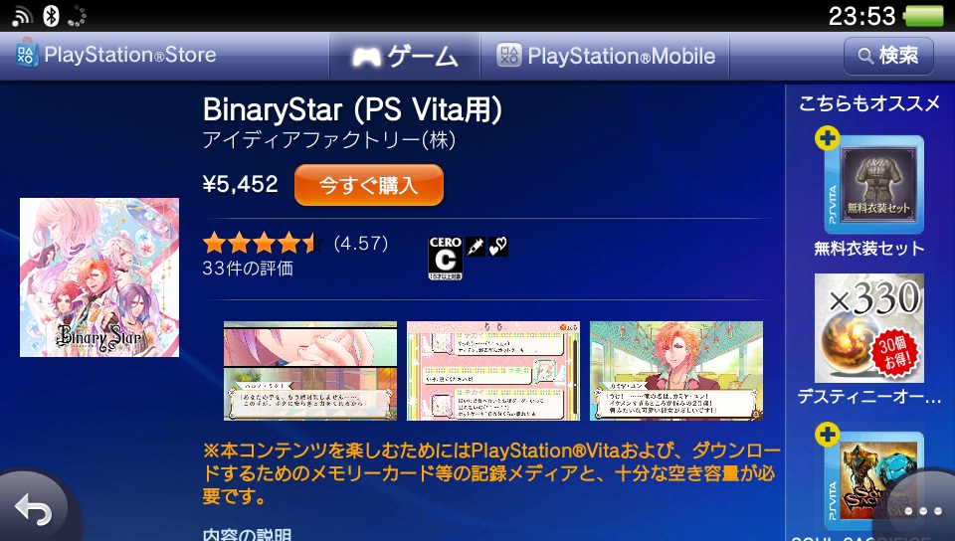Open the 検索 search button
Image resolution: width=955 pixels, height=541 pixels.
pyautogui.click(x=888, y=56)
